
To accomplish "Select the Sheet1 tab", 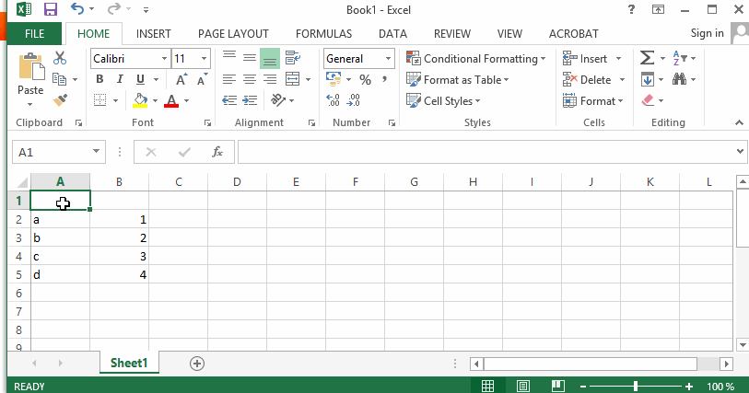I will (x=129, y=363).
